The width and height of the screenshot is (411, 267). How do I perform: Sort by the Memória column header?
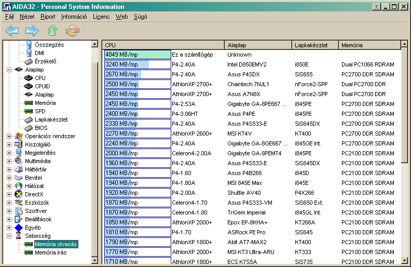[369, 45]
